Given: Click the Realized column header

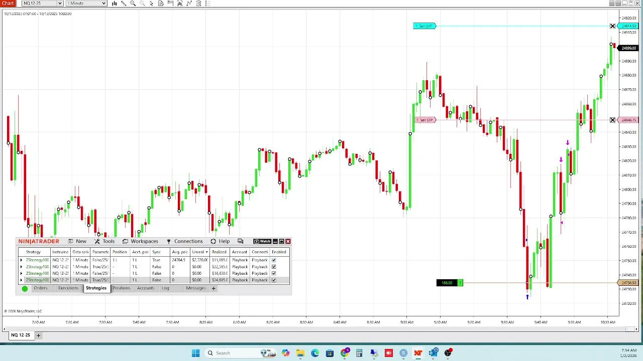Looking at the screenshot, I should coord(219,252).
